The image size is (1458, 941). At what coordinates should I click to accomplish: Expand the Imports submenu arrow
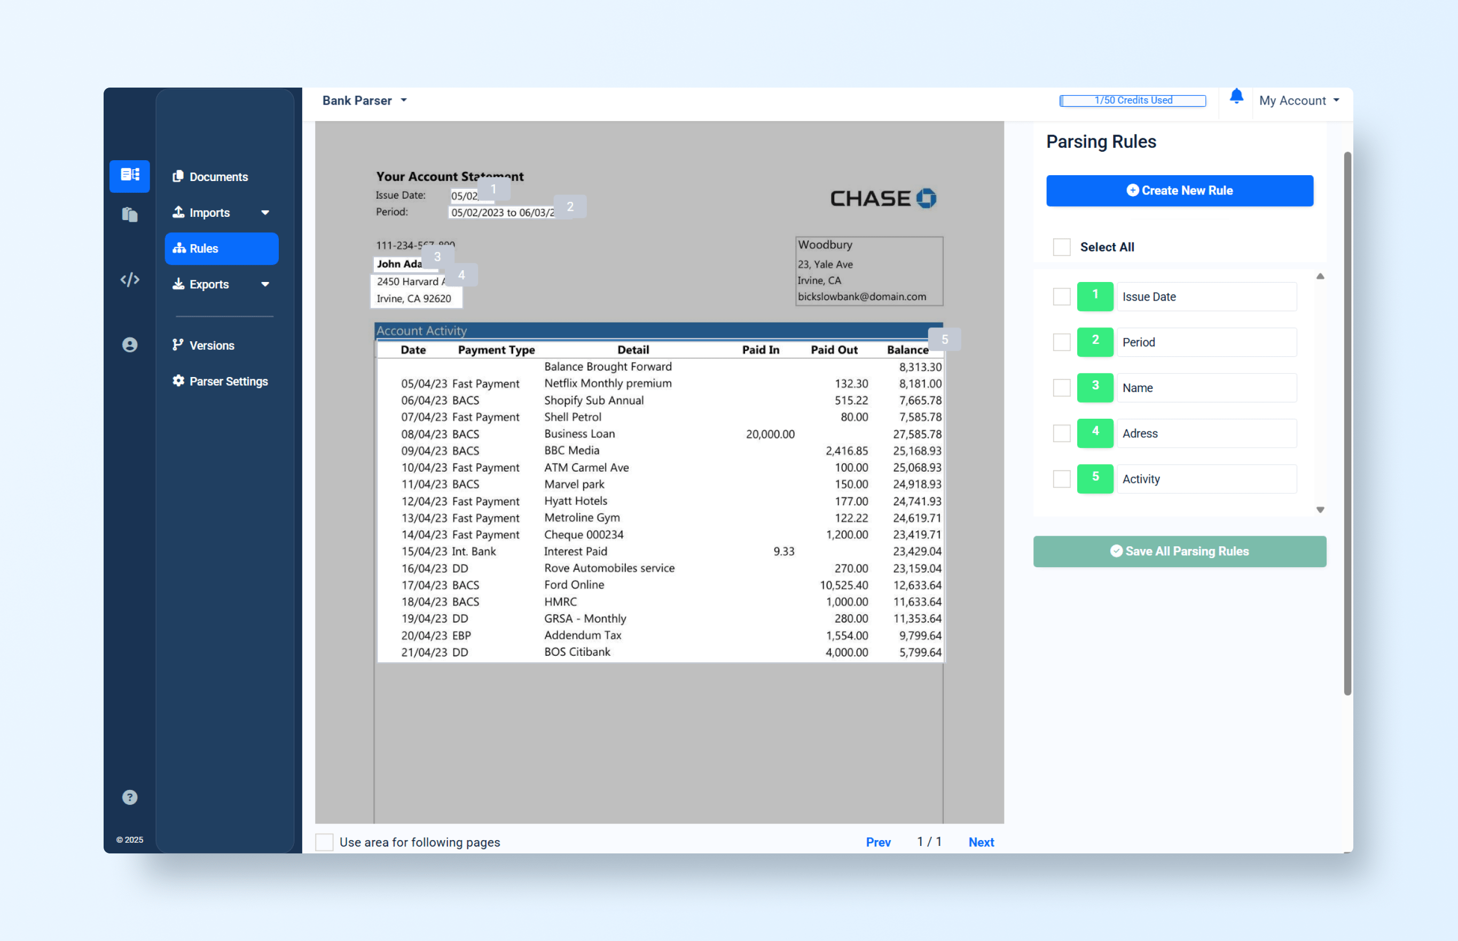[x=265, y=213]
